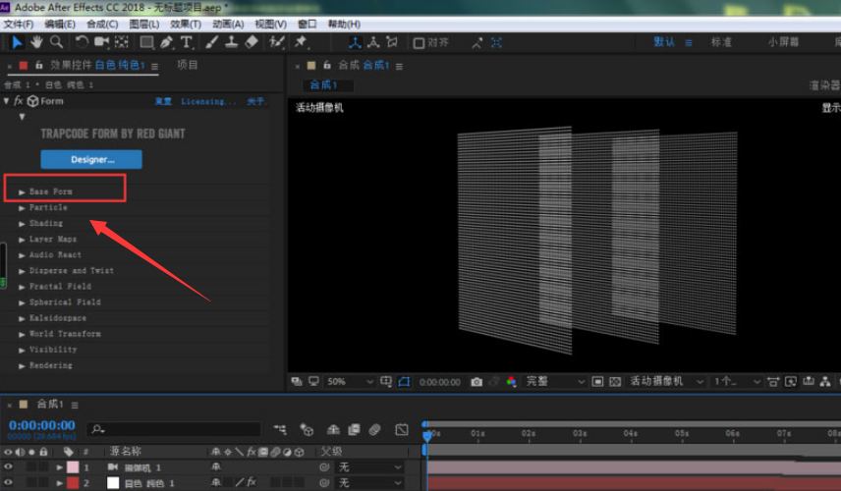Image resolution: width=841 pixels, height=491 pixels.
Task: Expand the Base Form property group
Action: (23, 191)
